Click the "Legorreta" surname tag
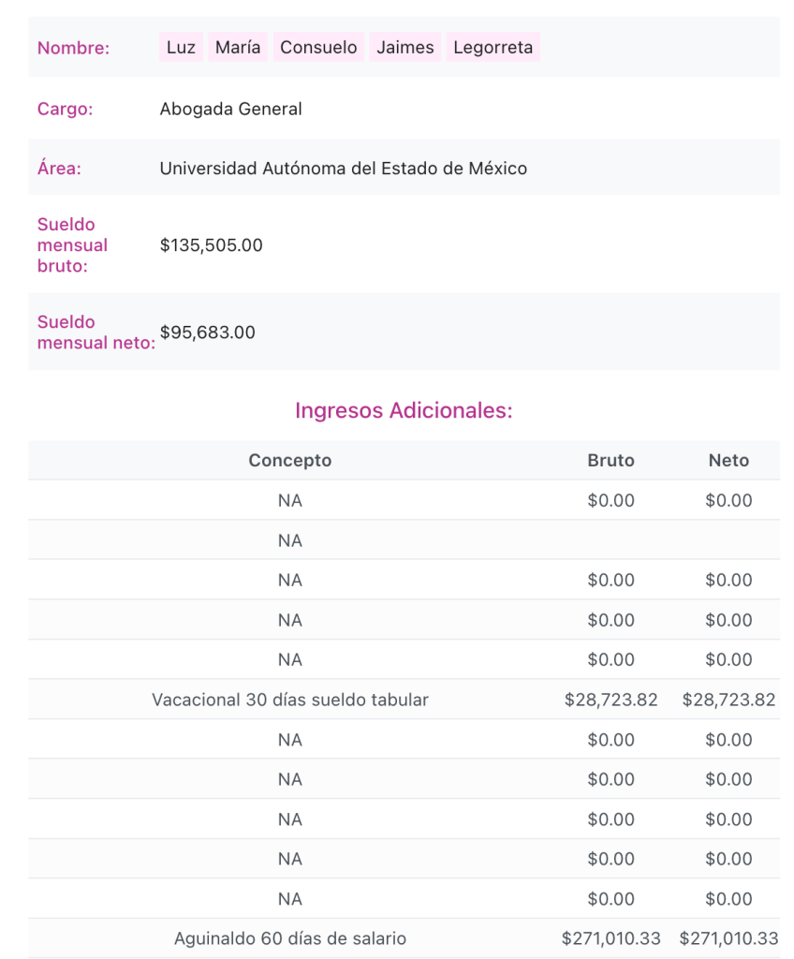This screenshot has width=794, height=959. click(x=493, y=48)
